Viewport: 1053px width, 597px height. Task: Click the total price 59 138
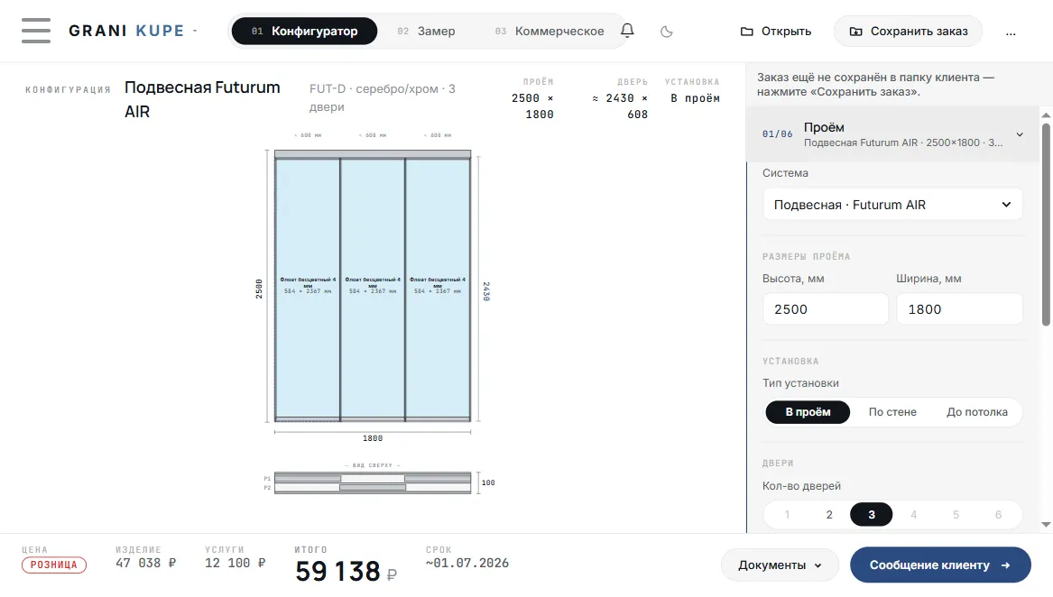click(337, 572)
